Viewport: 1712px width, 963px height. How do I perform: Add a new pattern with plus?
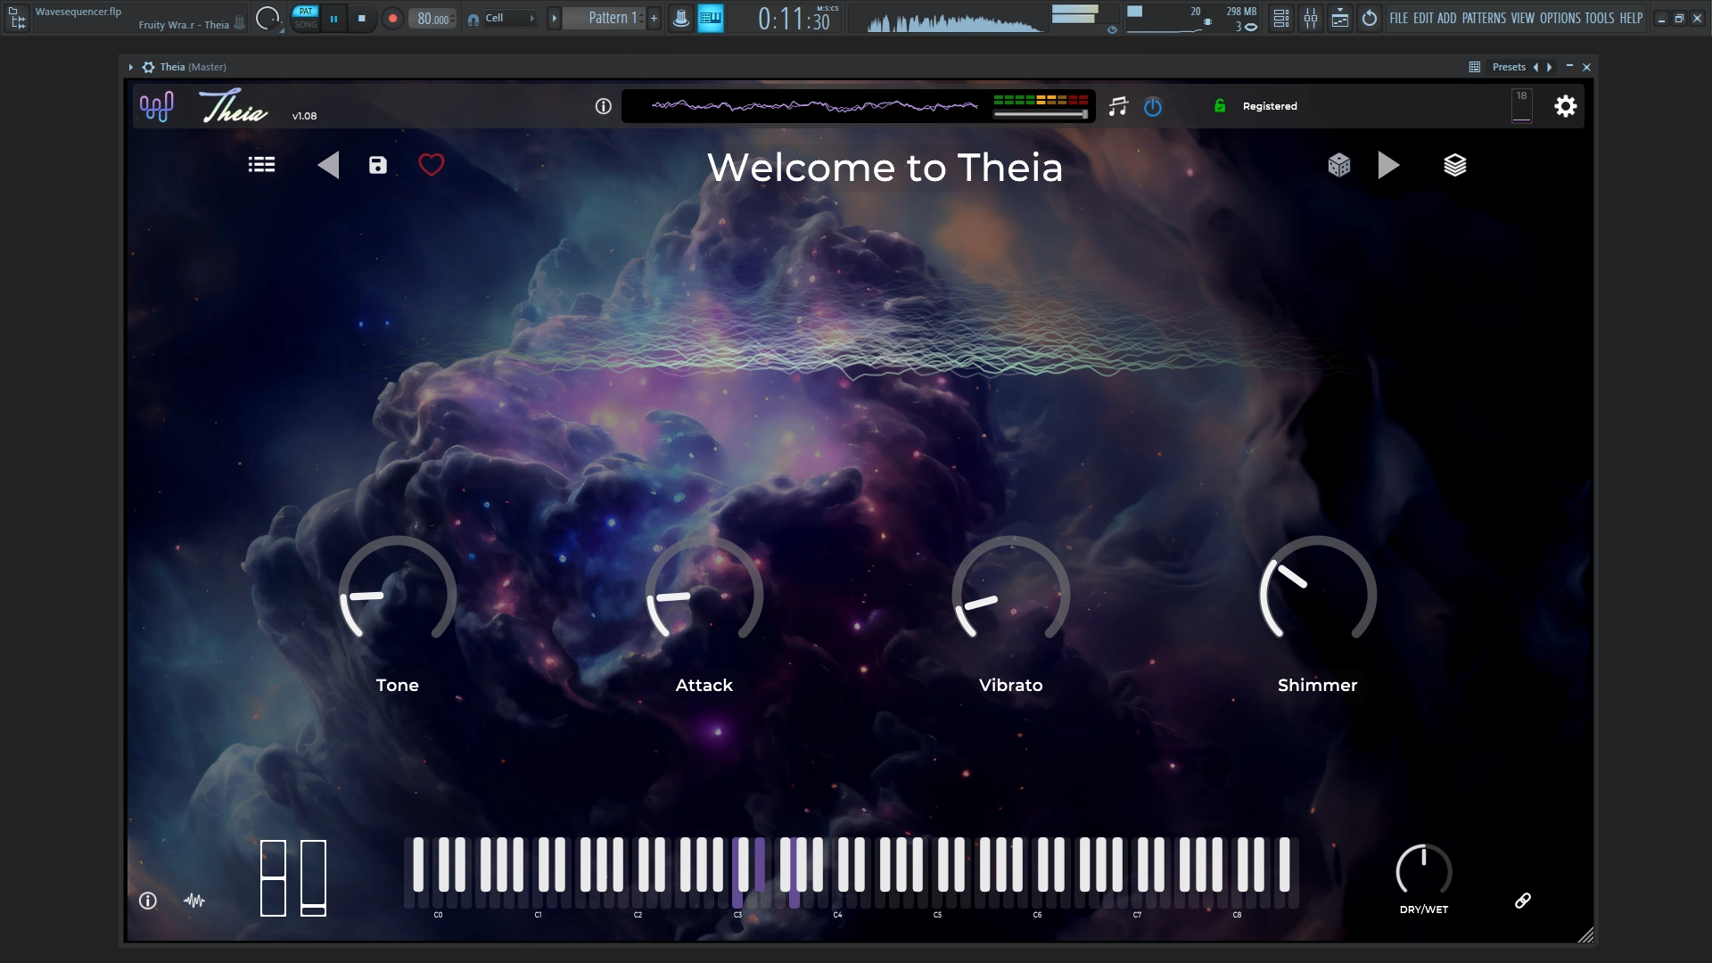654,18
